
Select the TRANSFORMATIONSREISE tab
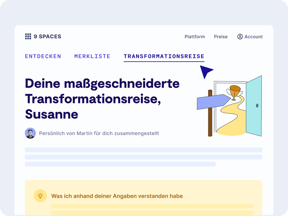[164, 56]
